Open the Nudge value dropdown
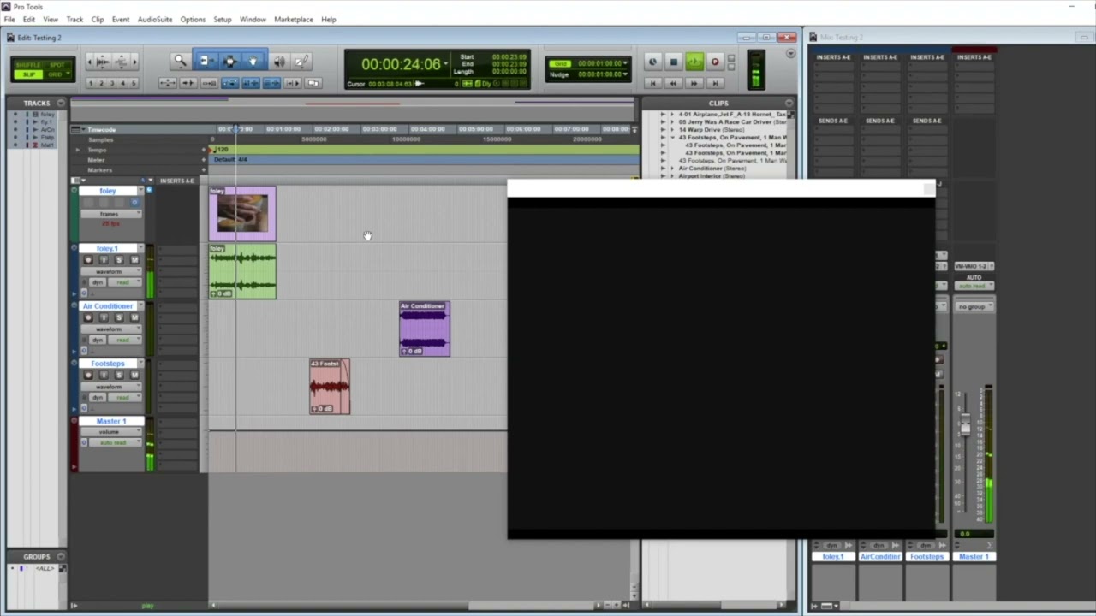Screen dimensions: 1096x616 (x=625, y=74)
